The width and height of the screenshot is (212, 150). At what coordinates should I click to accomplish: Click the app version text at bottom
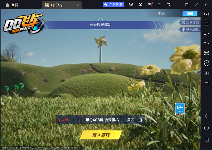click(x=40, y=148)
